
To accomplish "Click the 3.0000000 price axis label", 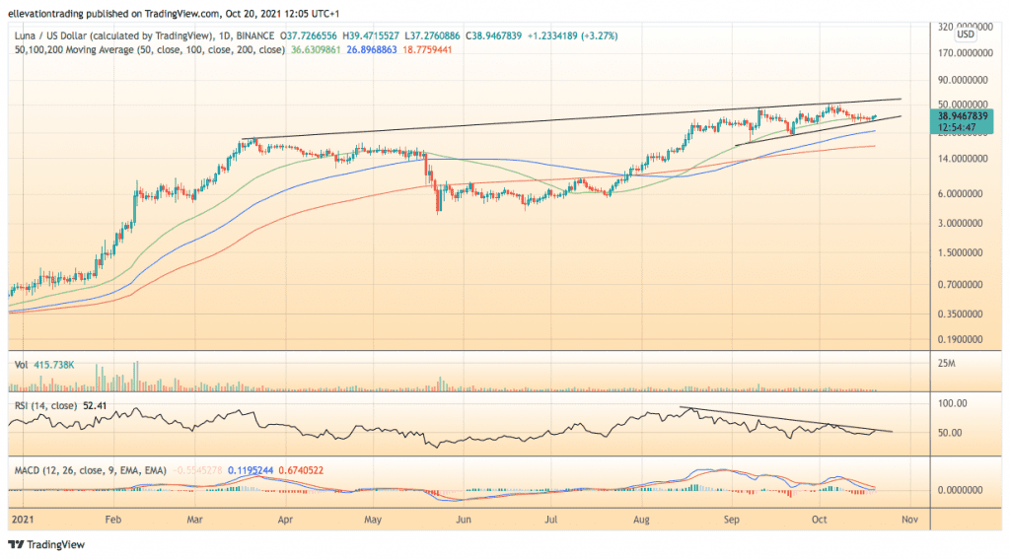I will click(x=960, y=224).
